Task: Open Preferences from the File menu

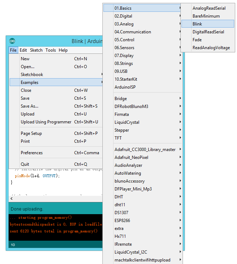Action: point(56,153)
